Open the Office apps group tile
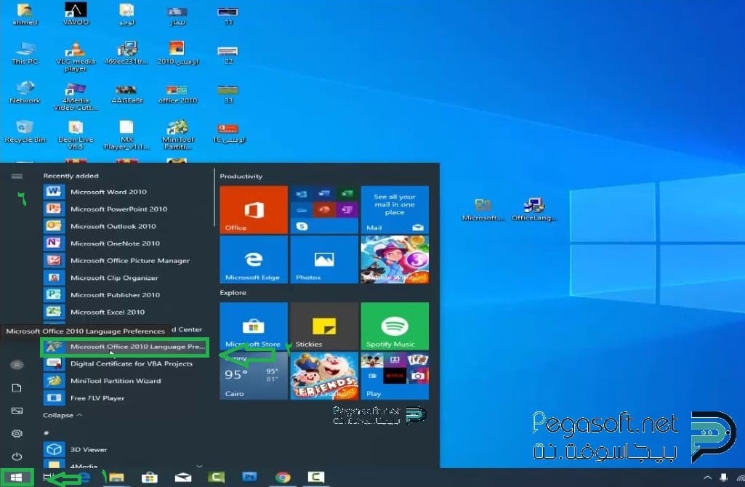 tap(324, 209)
